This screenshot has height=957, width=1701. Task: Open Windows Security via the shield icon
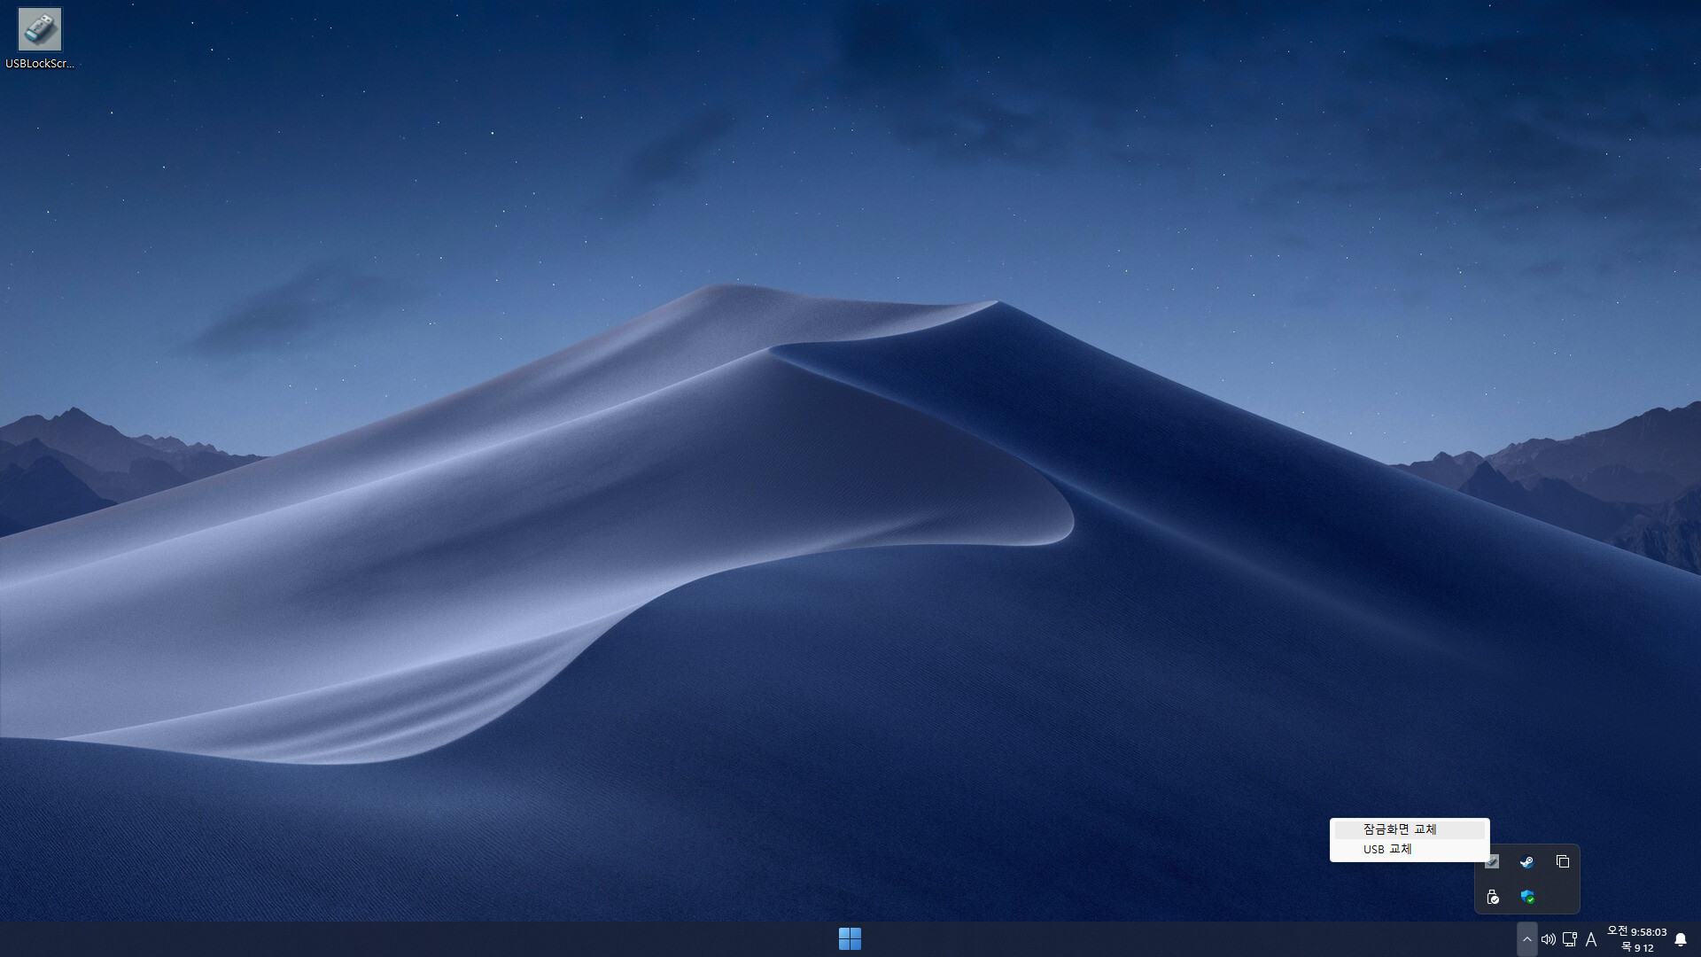pos(1526,897)
